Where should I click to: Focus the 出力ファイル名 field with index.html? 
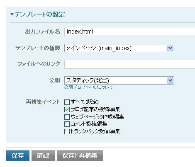point(129,31)
